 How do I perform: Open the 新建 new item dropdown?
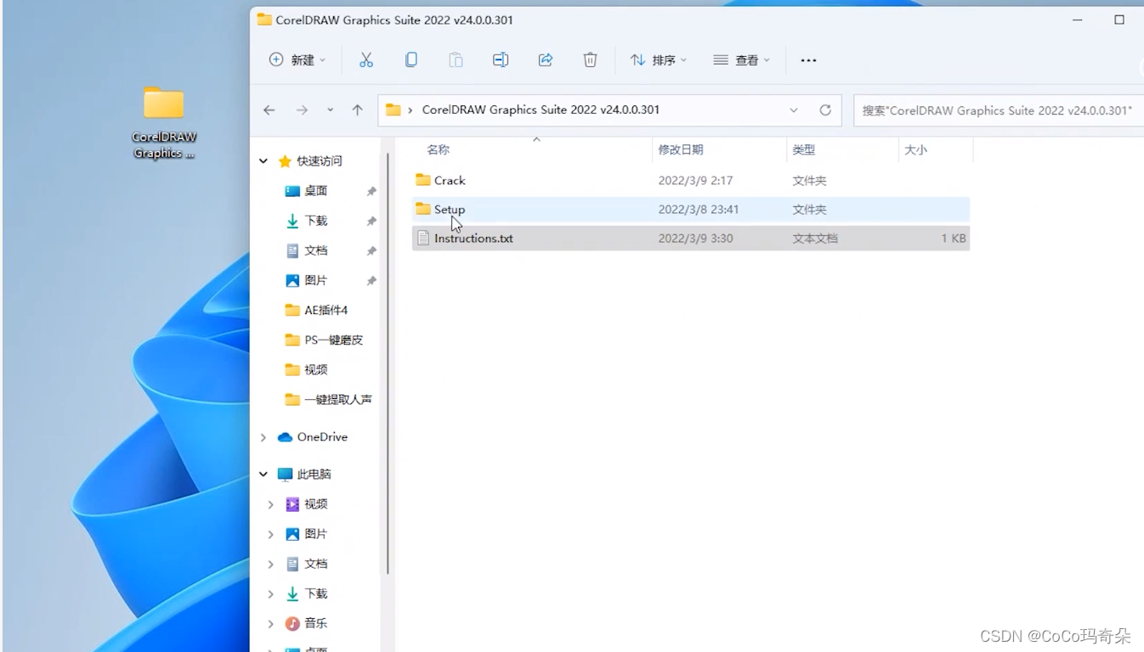(x=297, y=59)
